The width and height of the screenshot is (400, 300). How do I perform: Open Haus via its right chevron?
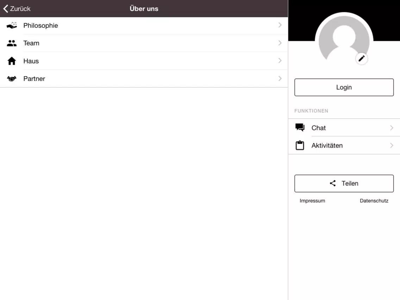pos(280,61)
